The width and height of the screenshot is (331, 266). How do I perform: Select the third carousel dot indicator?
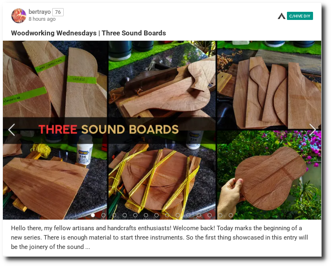(x=114, y=215)
